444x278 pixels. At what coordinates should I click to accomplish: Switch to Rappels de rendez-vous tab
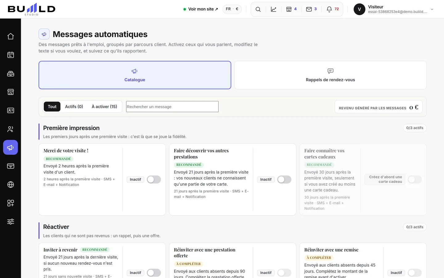[x=330, y=75]
